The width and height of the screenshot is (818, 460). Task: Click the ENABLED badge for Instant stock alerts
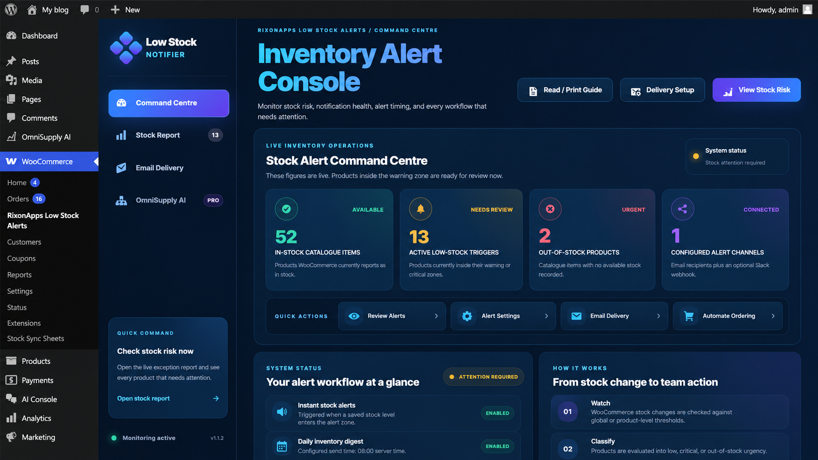coord(498,413)
